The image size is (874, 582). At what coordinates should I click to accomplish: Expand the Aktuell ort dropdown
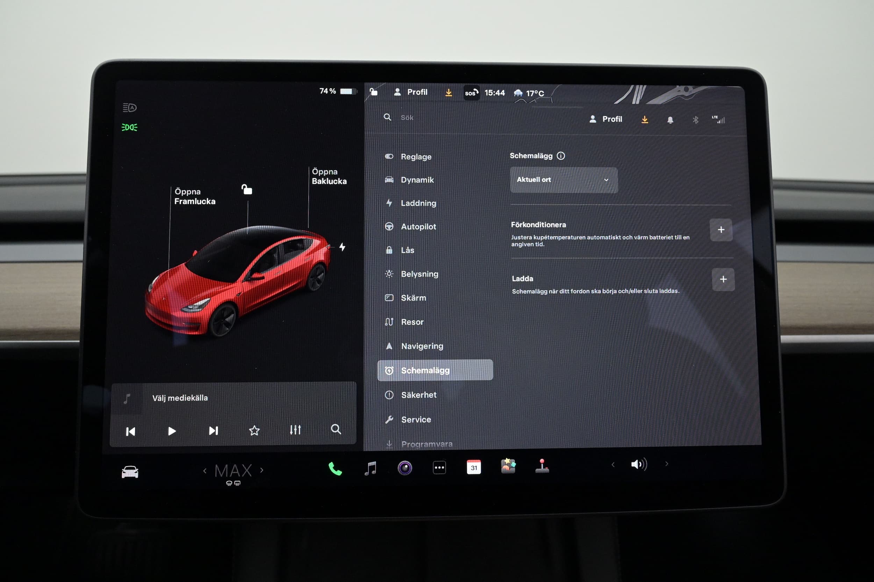pyautogui.click(x=564, y=180)
